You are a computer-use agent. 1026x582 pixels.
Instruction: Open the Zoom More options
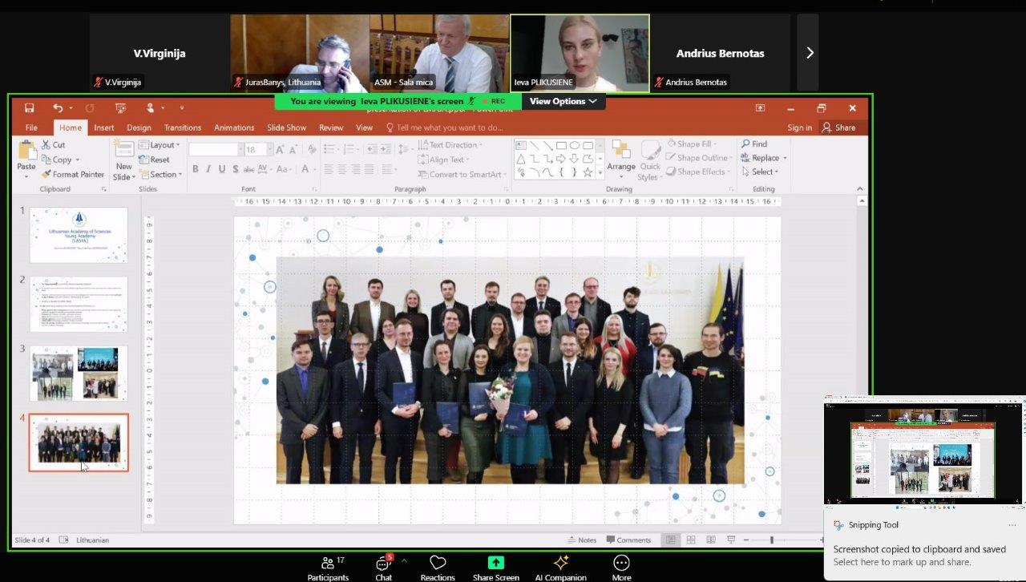point(621,568)
